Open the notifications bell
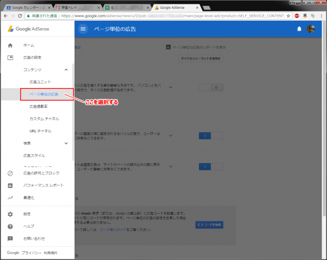Viewport: 327px width, 260px height. (299, 29)
